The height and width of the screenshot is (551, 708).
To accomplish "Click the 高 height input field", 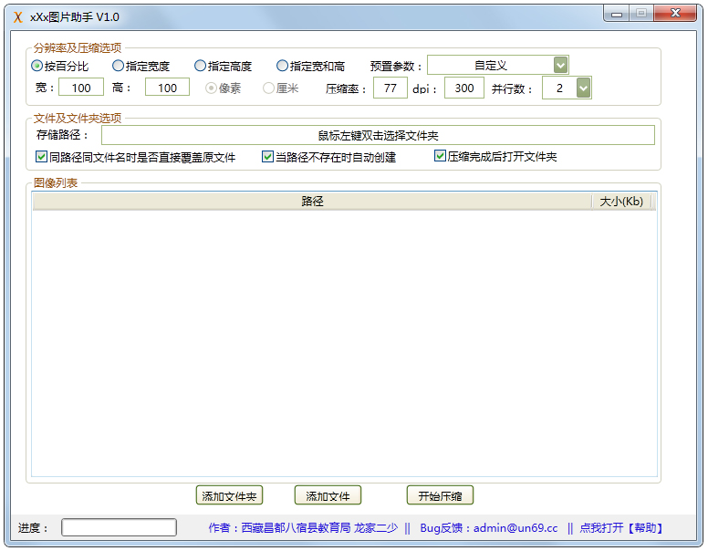I will (167, 88).
